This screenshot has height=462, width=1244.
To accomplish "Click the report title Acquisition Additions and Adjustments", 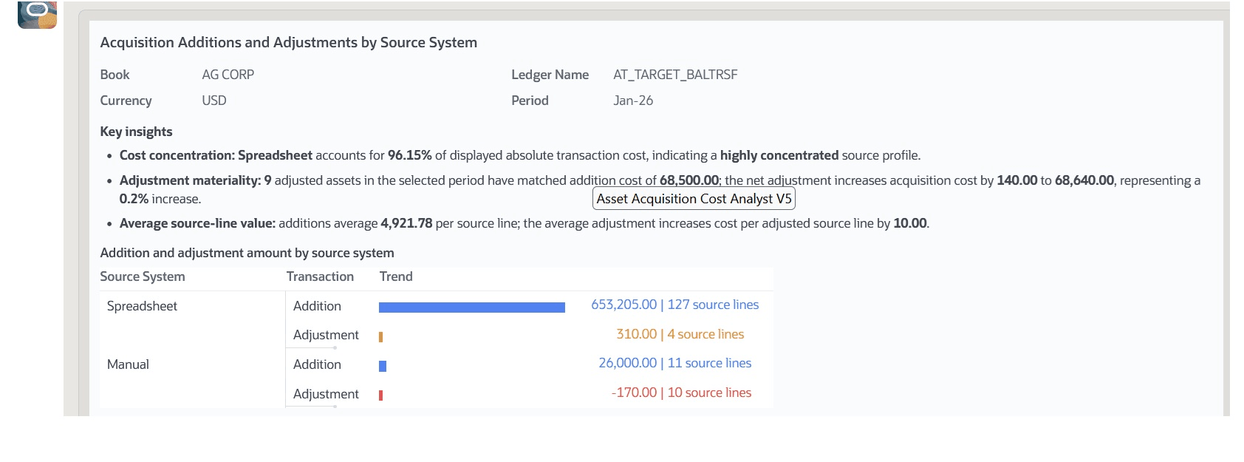I will pyautogui.click(x=288, y=42).
